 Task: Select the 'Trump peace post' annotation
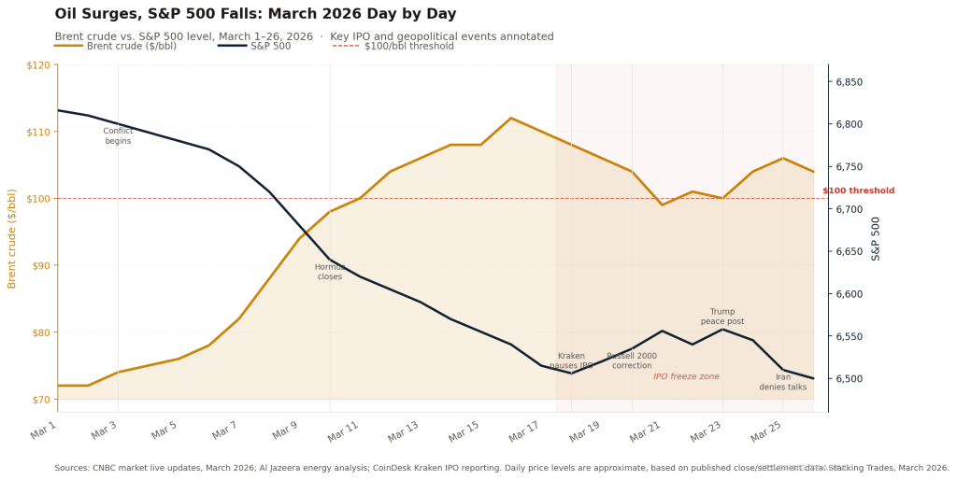click(722, 317)
